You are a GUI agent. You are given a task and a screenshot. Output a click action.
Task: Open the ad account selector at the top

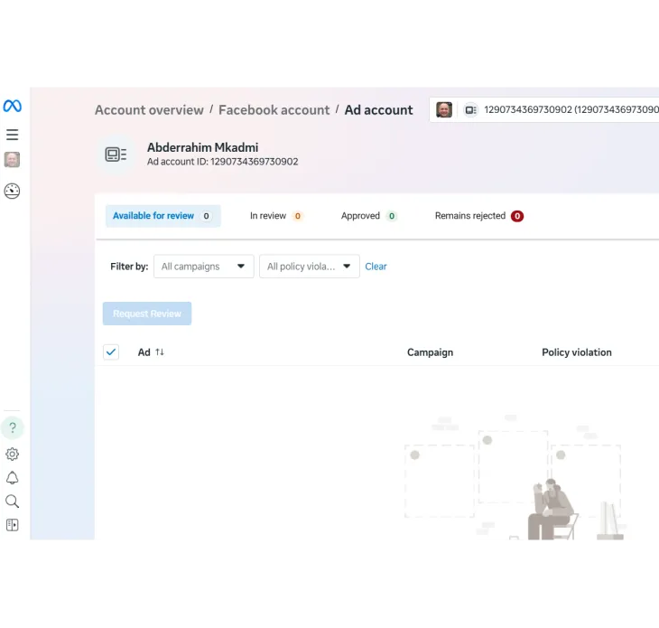coord(543,110)
